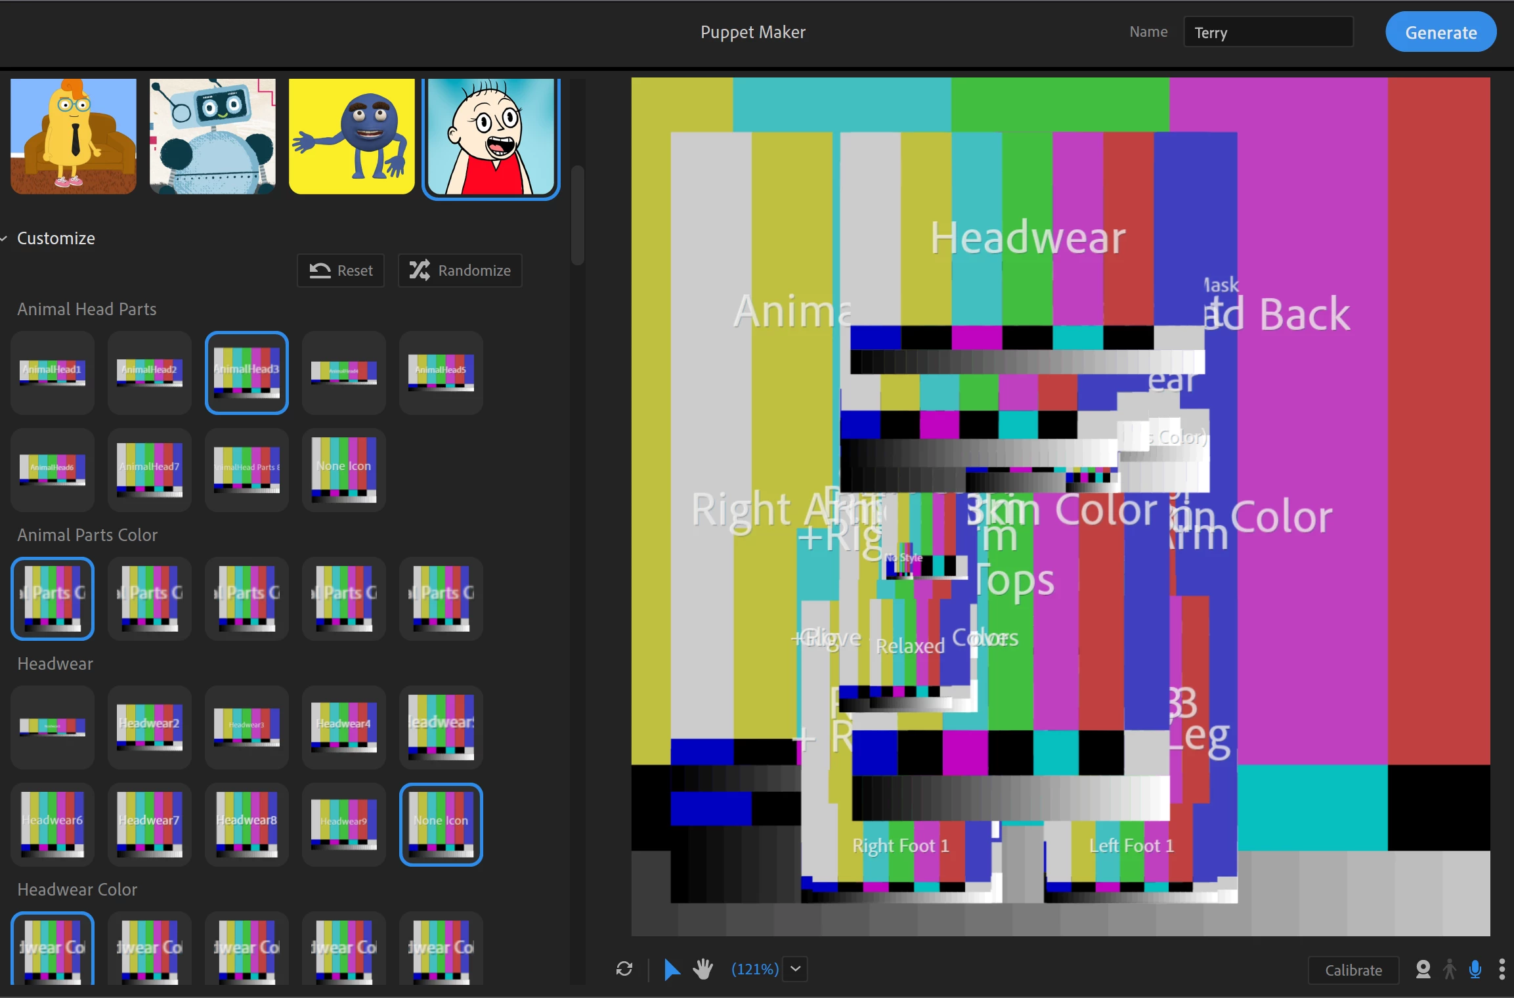Click the Randomize shuffle icon
The height and width of the screenshot is (998, 1514).
pos(419,271)
